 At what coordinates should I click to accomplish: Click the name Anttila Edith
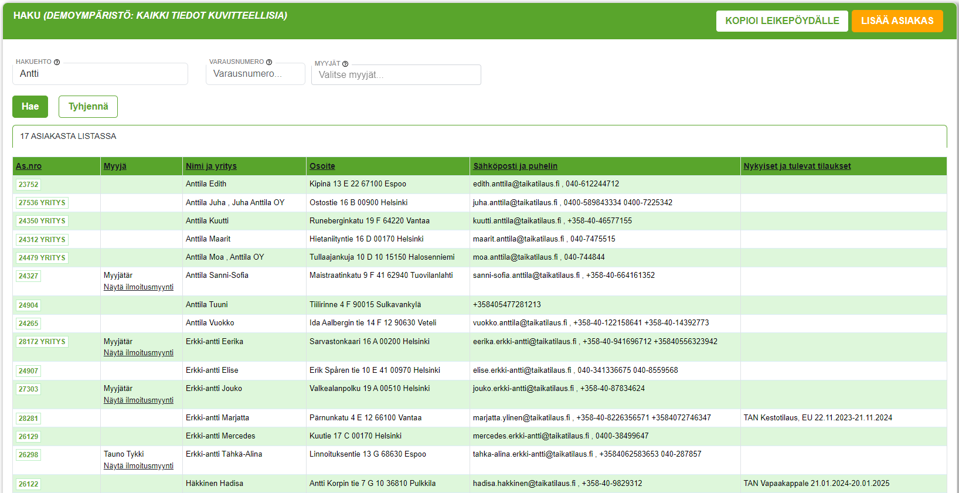(x=206, y=184)
